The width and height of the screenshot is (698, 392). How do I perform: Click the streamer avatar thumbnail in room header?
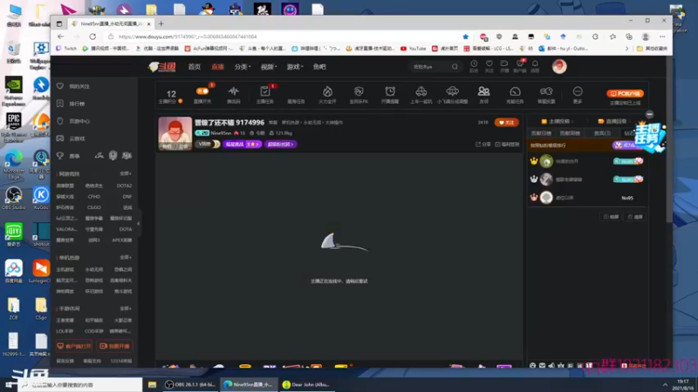coord(175,133)
